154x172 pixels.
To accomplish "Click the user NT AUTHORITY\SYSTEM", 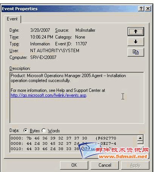I will 55,51.
